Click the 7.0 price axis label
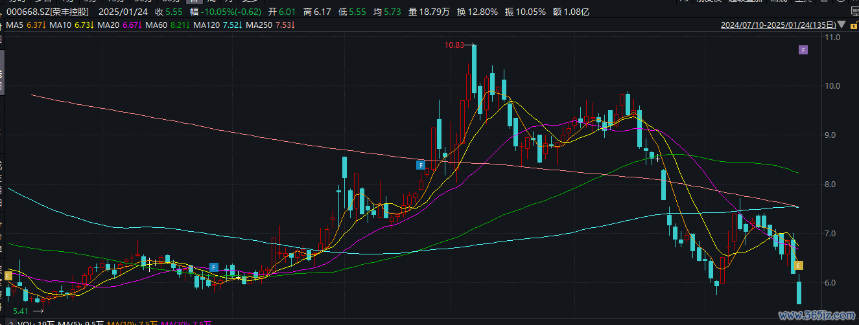Image resolution: width=859 pixels, height=325 pixels. click(830, 234)
